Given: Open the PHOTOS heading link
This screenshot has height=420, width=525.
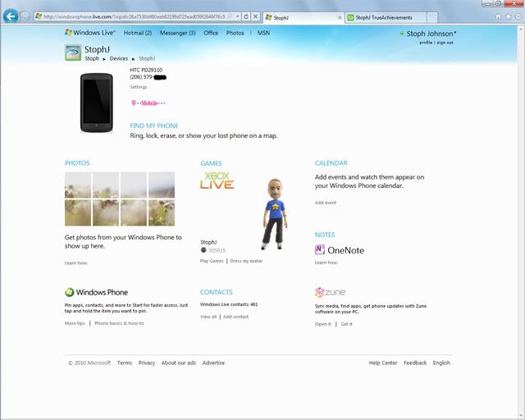Looking at the screenshot, I should (x=77, y=163).
